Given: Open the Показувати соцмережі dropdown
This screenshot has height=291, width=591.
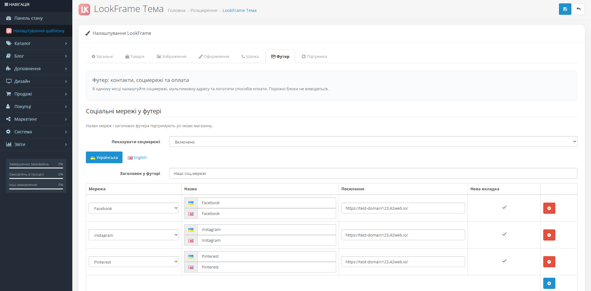Looking at the screenshot, I should pyautogui.click(x=373, y=142).
